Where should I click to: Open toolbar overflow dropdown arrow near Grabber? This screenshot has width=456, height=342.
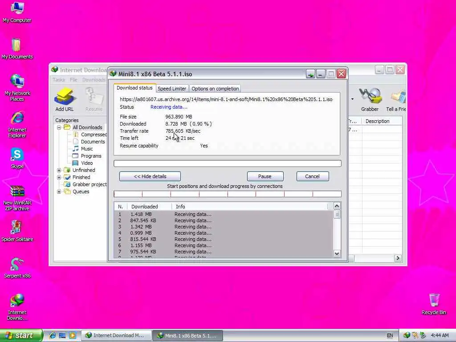coord(352,99)
